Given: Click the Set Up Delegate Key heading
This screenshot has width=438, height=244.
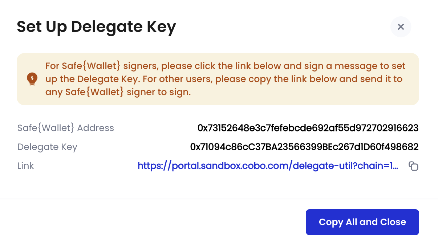Looking at the screenshot, I should click(96, 27).
